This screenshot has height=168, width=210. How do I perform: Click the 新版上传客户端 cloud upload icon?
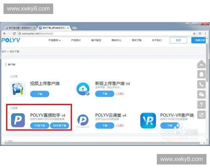83,89
